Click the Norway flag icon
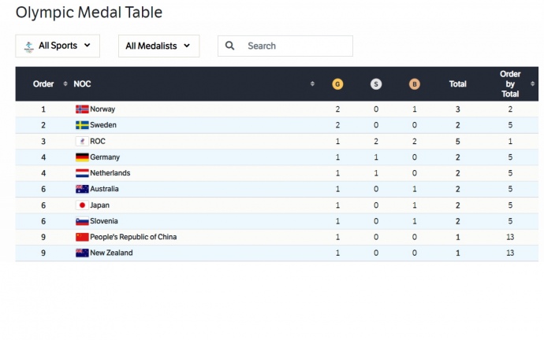The height and width of the screenshot is (340, 544). (82, 109)
